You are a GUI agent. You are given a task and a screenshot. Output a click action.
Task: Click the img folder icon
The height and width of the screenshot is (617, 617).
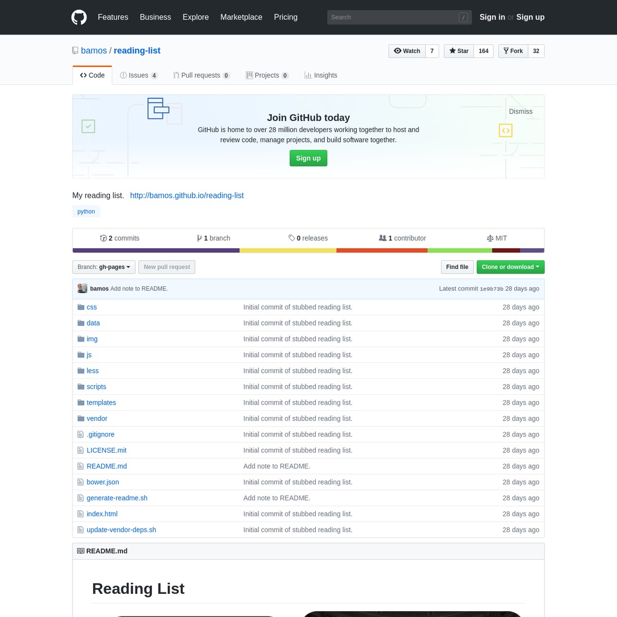click(81, 339)
